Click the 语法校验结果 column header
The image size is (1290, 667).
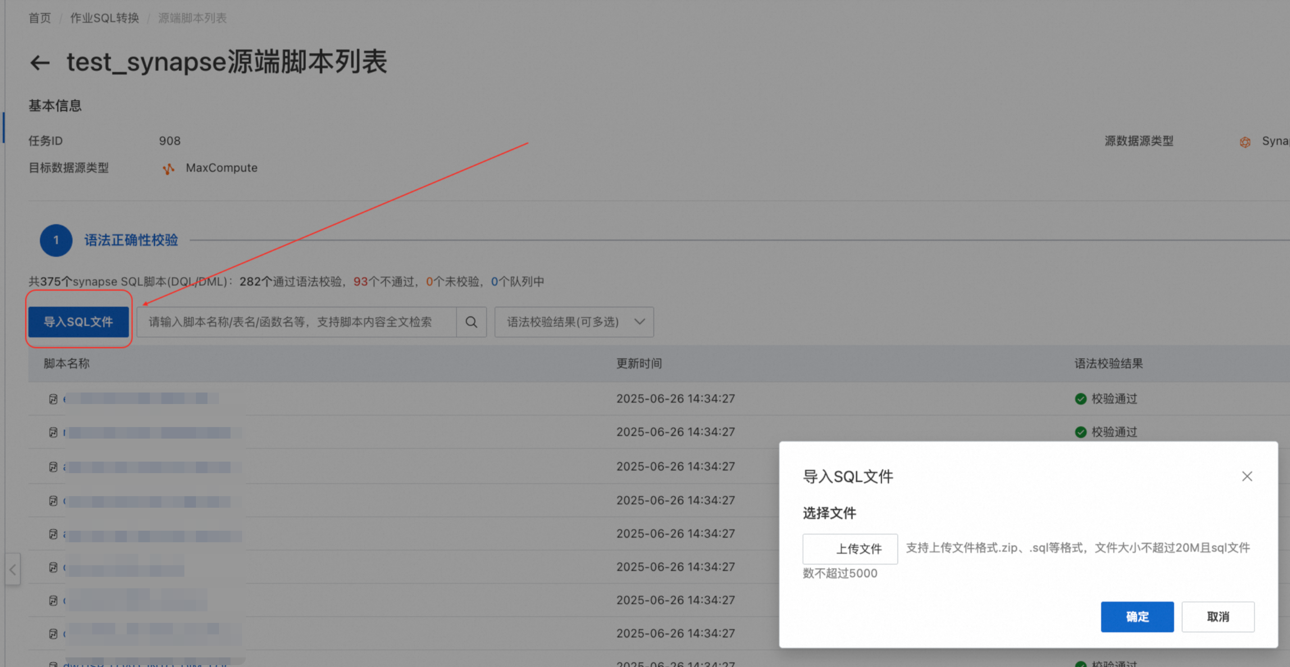click(1109, 363)
